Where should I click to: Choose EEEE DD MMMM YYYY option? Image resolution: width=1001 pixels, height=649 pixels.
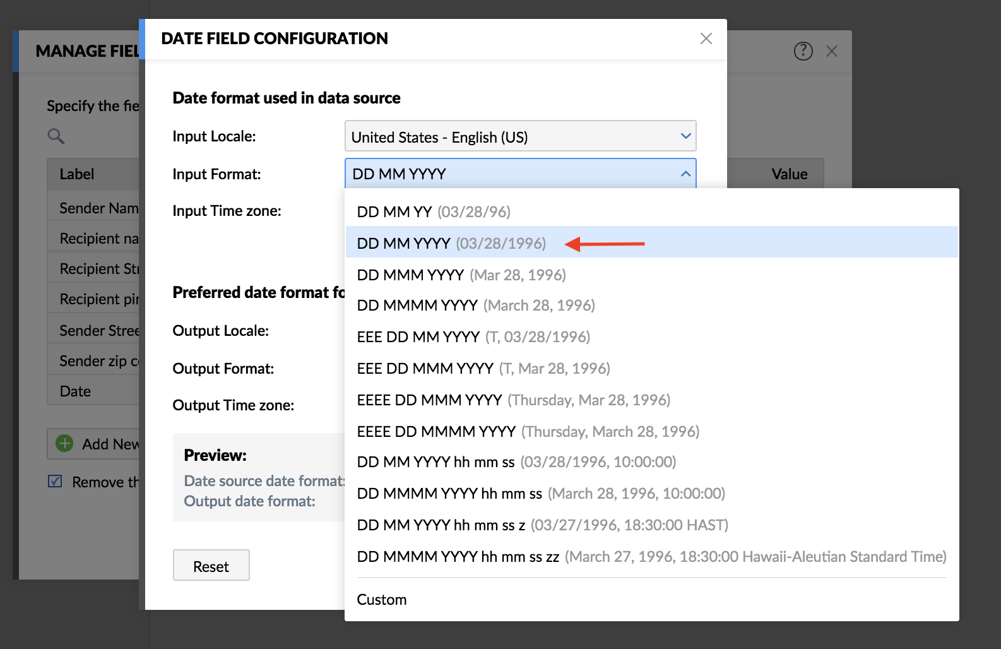pyautogui.click(x=528, y=432)
